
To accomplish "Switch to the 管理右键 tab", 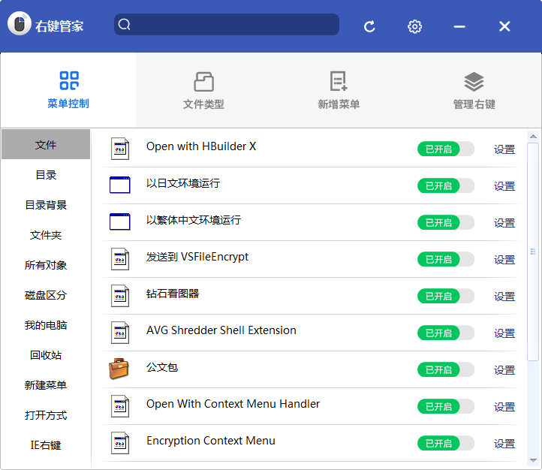I will pyautogui.click(x=474, y=90).
